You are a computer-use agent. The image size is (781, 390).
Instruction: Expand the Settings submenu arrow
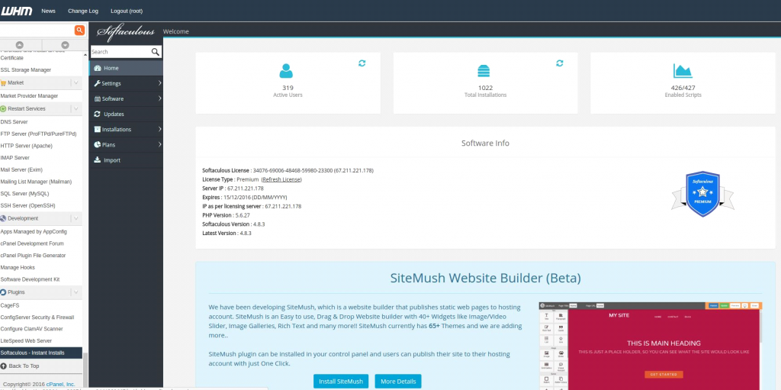point(160,83)
